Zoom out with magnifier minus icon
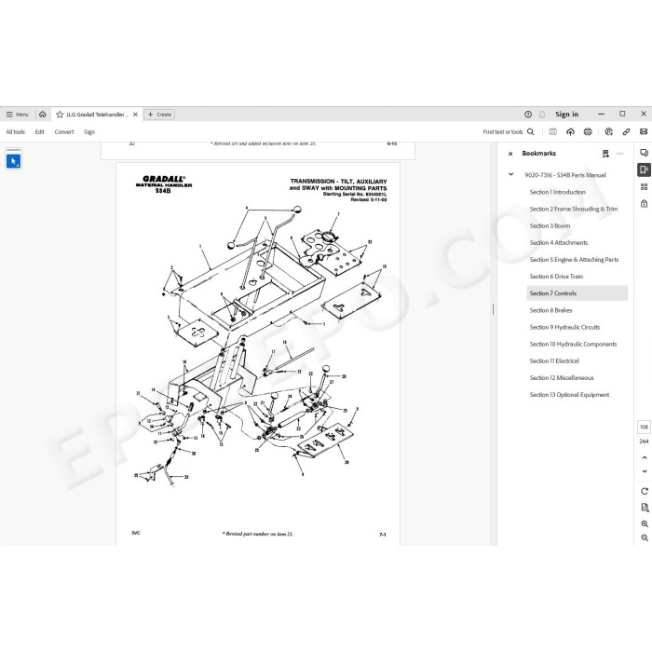 point(645,537)
